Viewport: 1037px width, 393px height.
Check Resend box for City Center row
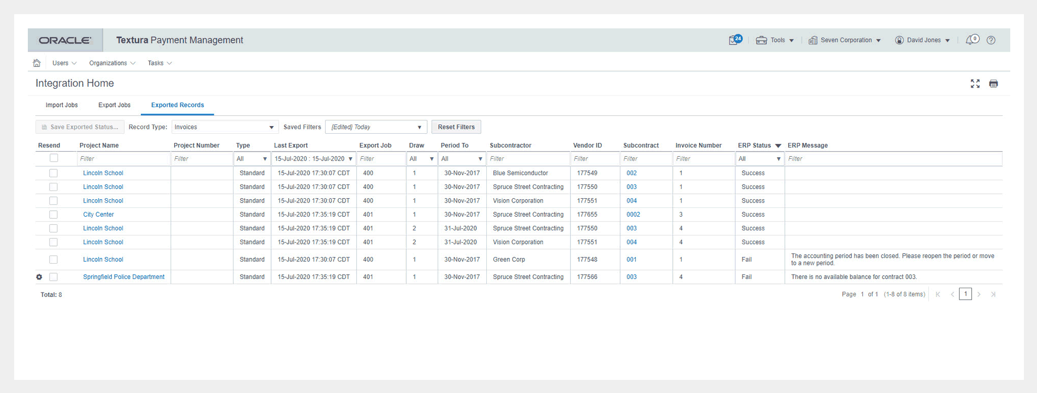click(53, 215)
